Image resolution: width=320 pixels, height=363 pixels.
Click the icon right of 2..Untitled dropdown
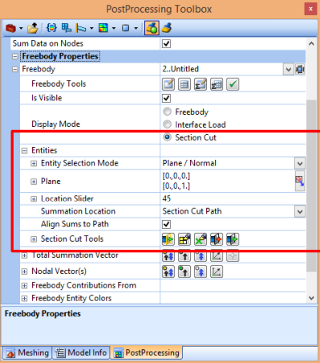tap(300, 70)
